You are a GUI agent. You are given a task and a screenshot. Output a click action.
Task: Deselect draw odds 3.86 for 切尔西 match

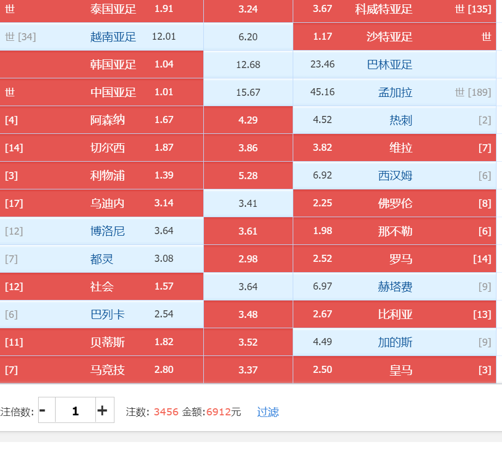pos(248,148)
